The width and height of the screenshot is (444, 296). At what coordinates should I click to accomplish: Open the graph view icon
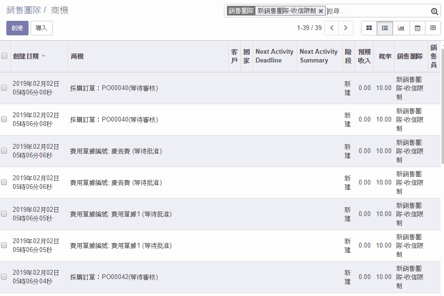401,28
